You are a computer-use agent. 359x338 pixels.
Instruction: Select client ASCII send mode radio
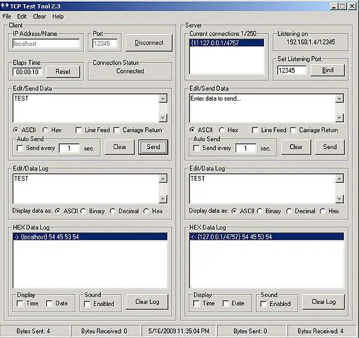16,130
